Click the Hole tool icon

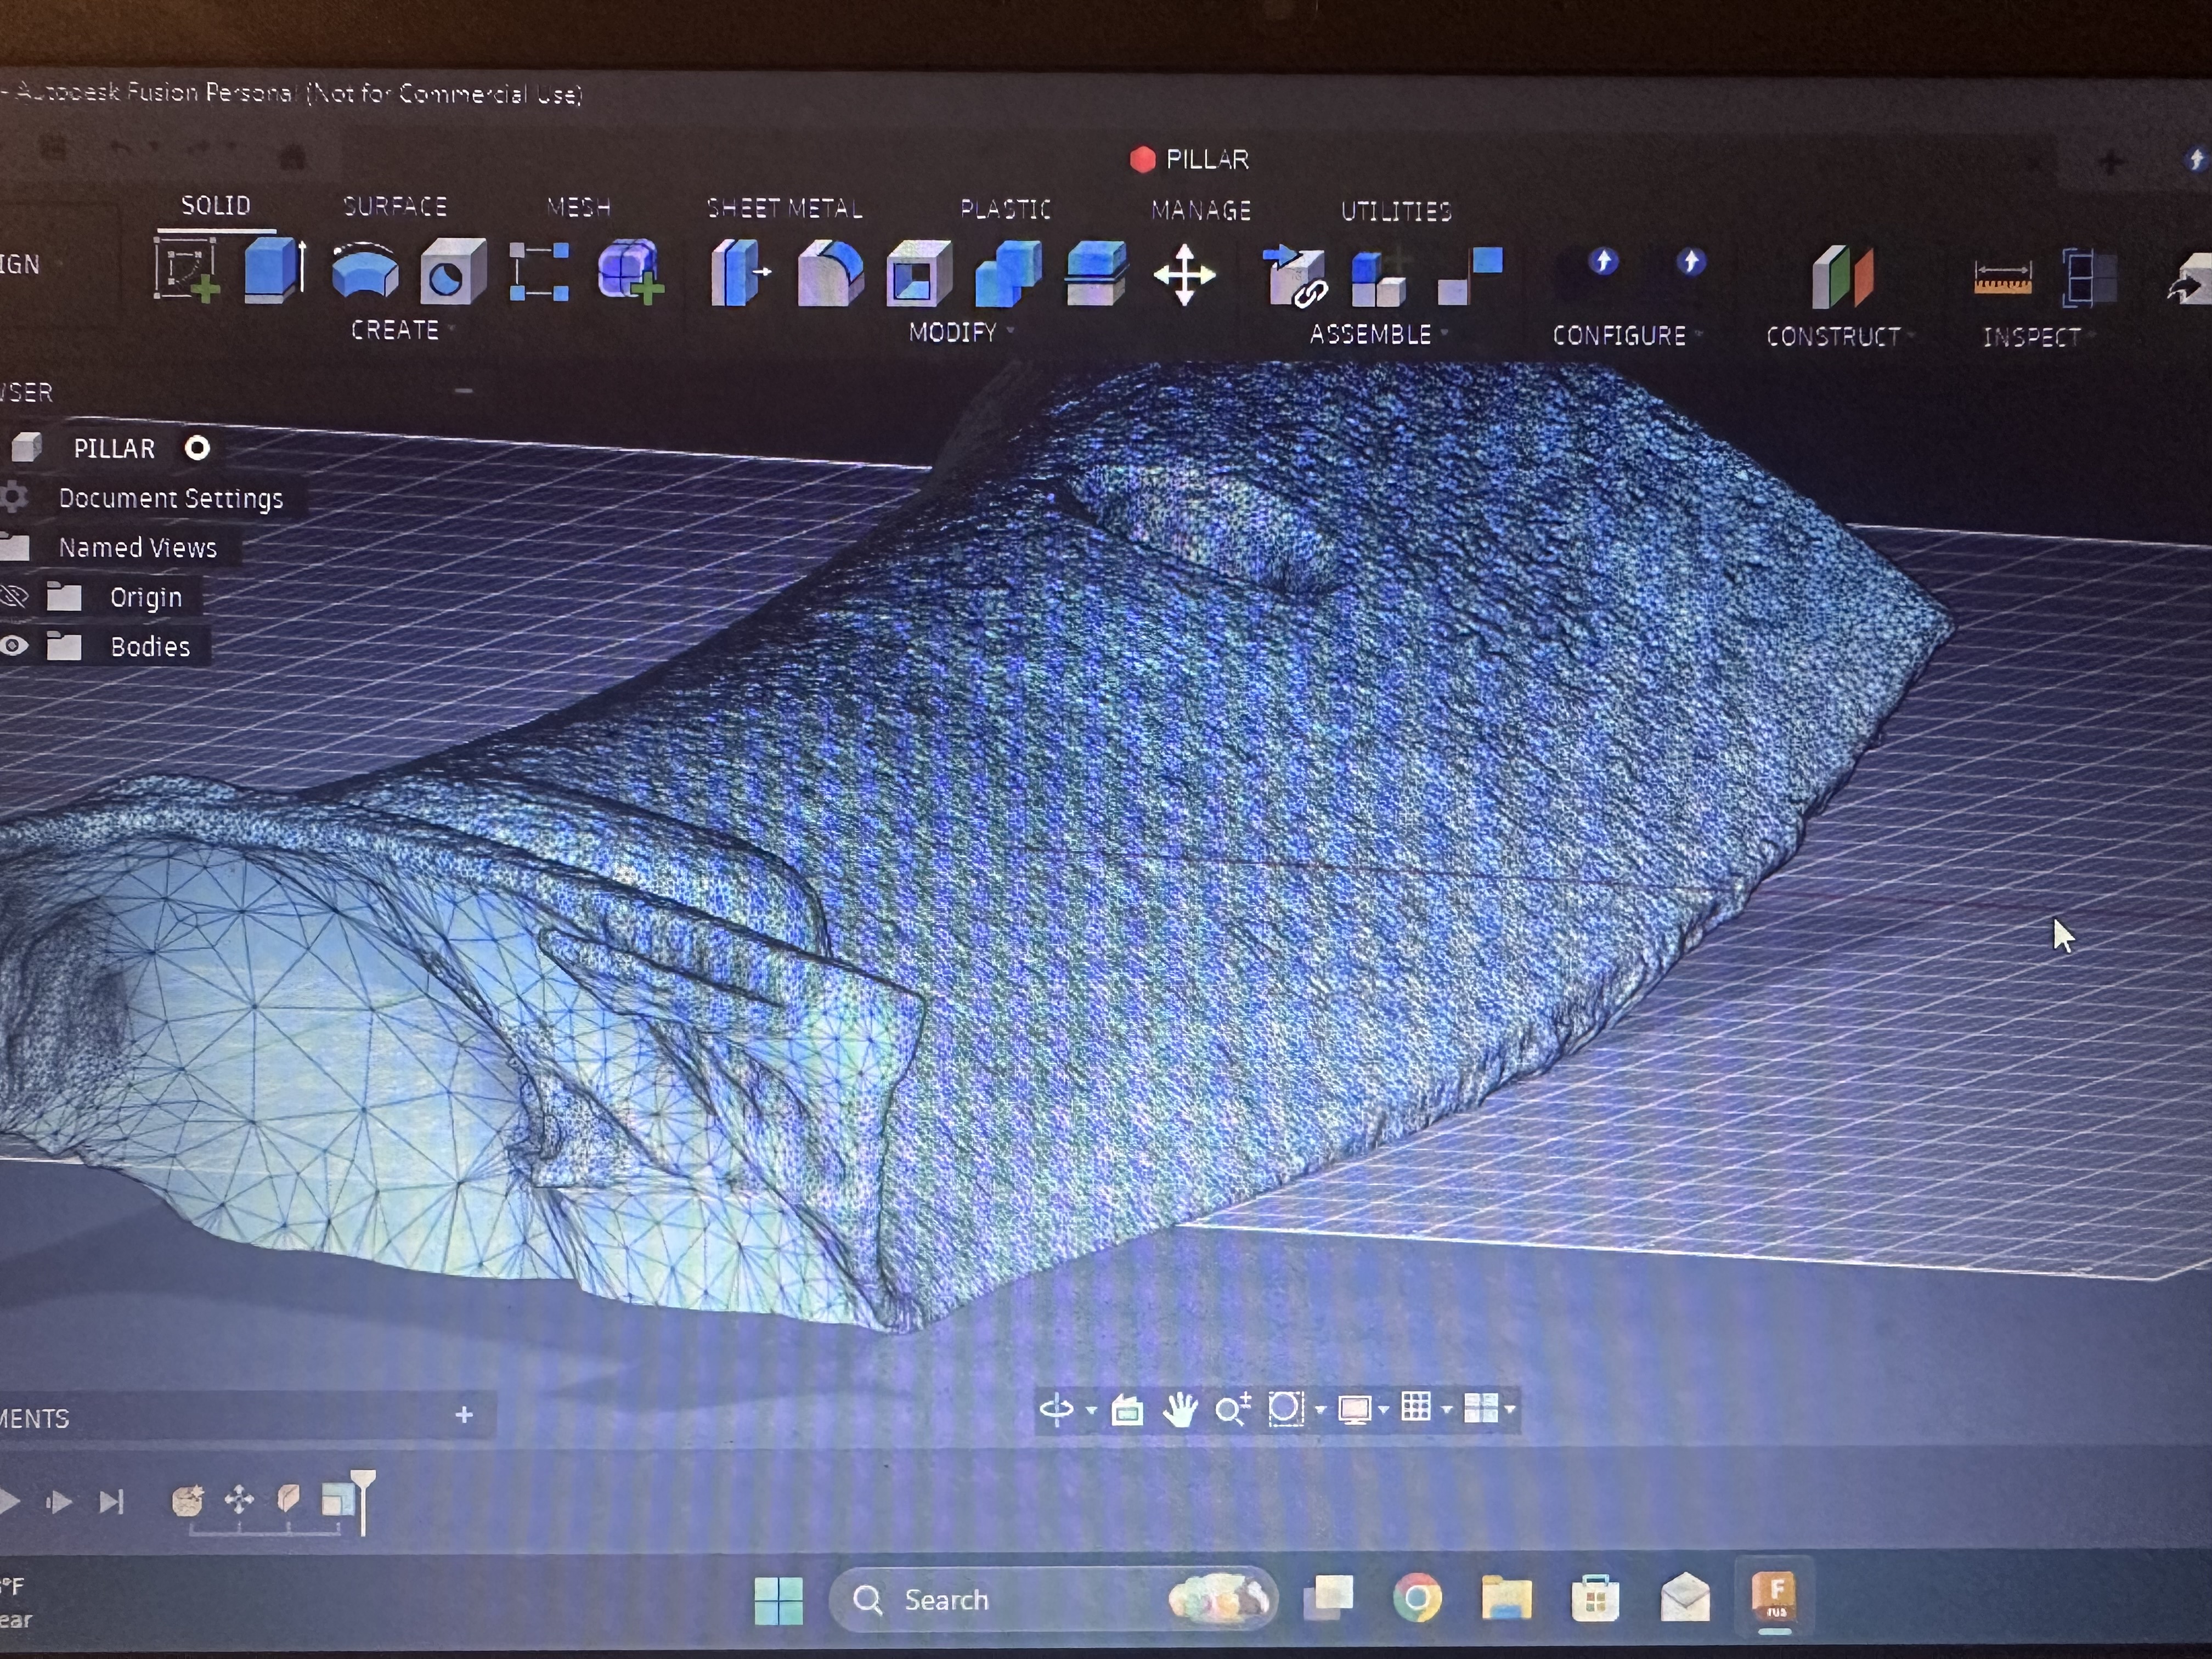[x=453, y=271]
